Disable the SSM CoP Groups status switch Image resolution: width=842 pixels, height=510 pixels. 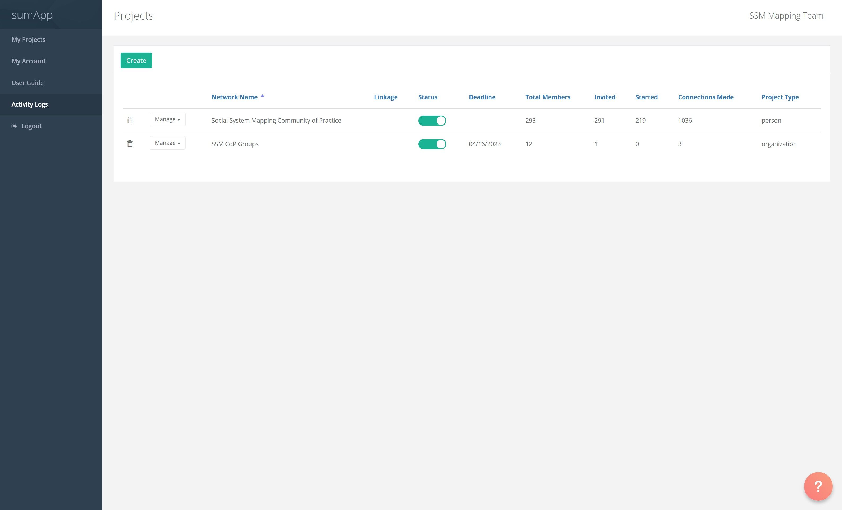click(432, 144)
